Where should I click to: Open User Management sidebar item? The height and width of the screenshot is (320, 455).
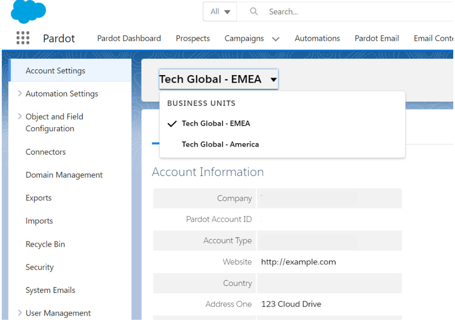58,313
